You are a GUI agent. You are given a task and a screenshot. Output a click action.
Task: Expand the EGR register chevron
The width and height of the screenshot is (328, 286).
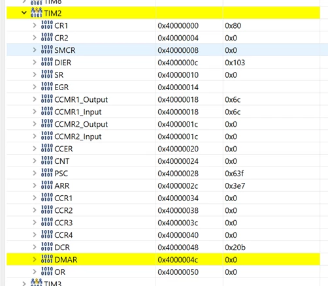pos(35,87)
